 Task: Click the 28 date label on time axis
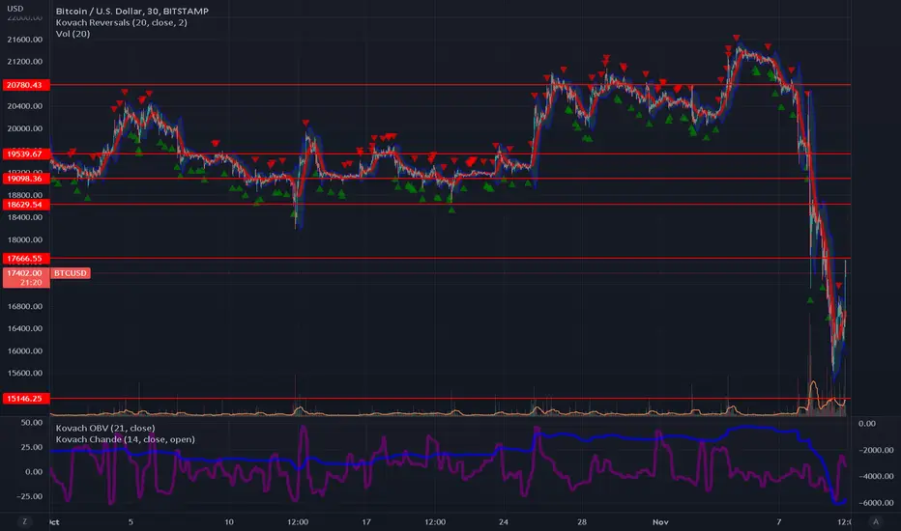[x=582, y=521]
